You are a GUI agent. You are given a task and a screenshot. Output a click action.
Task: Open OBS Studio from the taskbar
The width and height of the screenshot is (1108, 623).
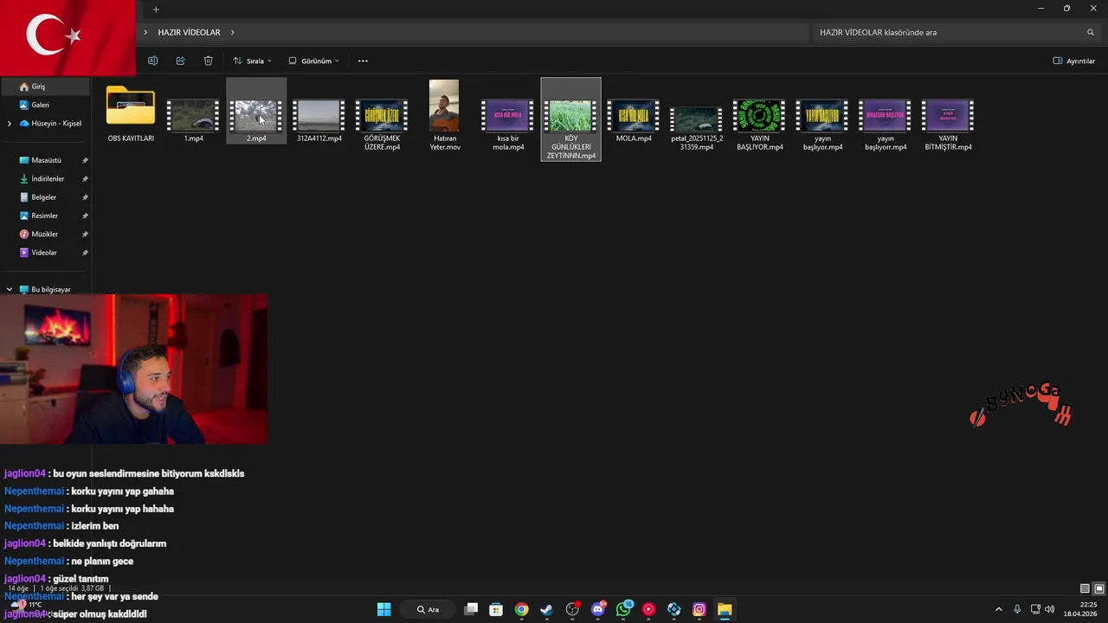coord(572,609)
